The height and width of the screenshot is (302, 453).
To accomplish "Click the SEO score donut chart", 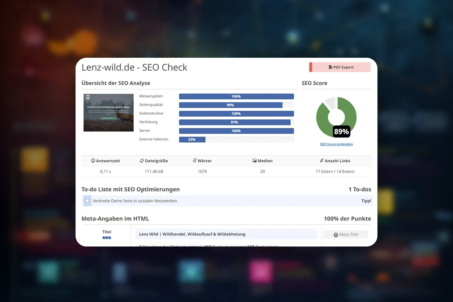I will [x=336, y=117].
